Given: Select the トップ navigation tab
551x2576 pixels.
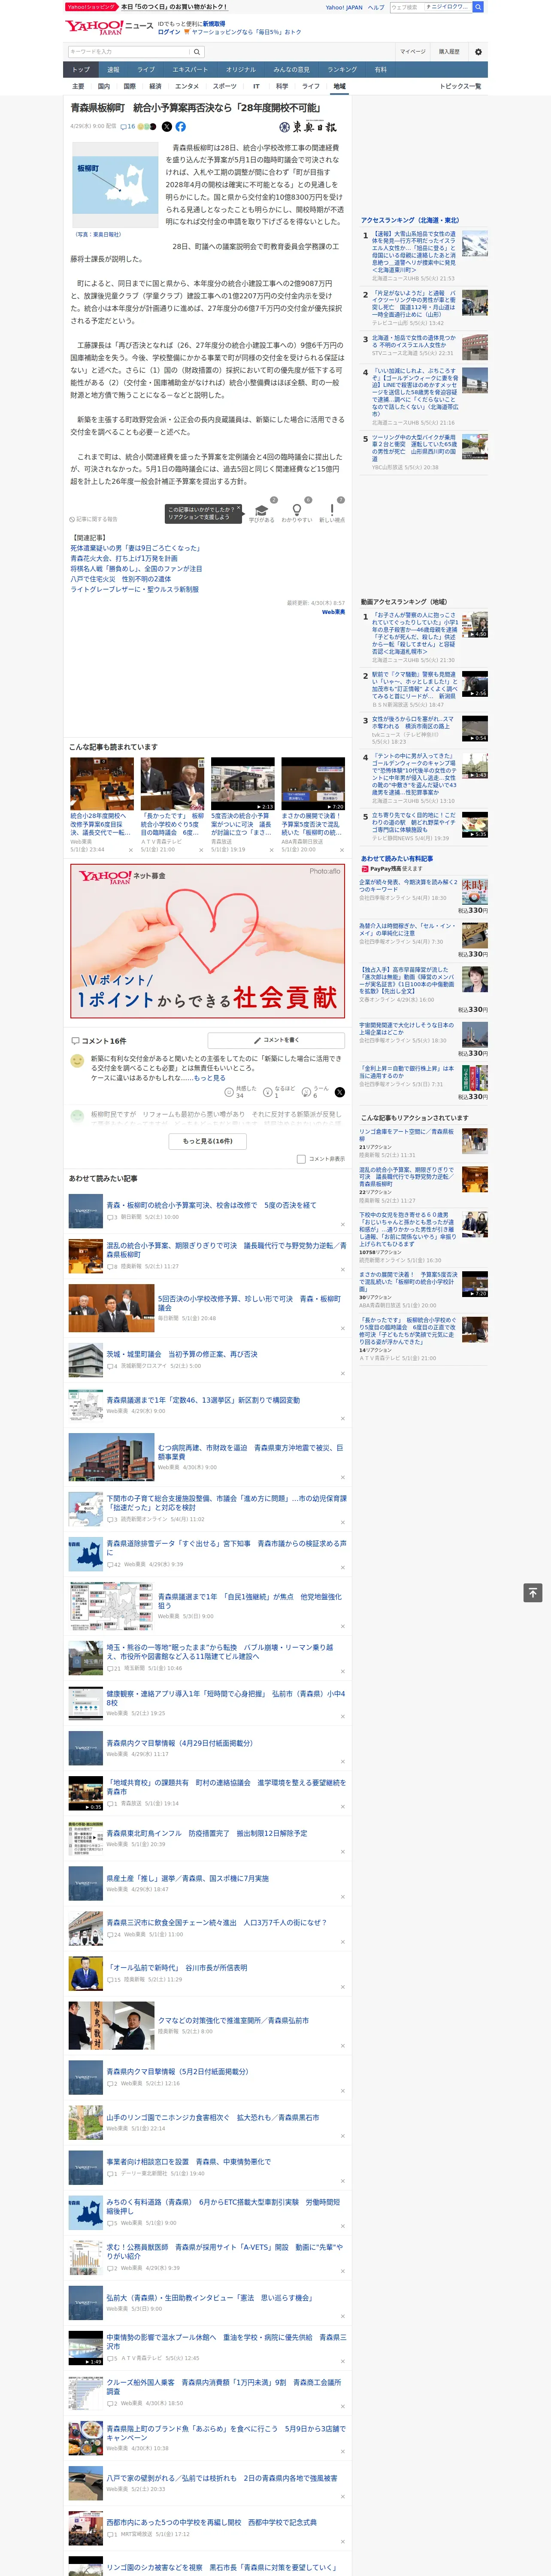Looking at the screenshot, I should 81,70.
